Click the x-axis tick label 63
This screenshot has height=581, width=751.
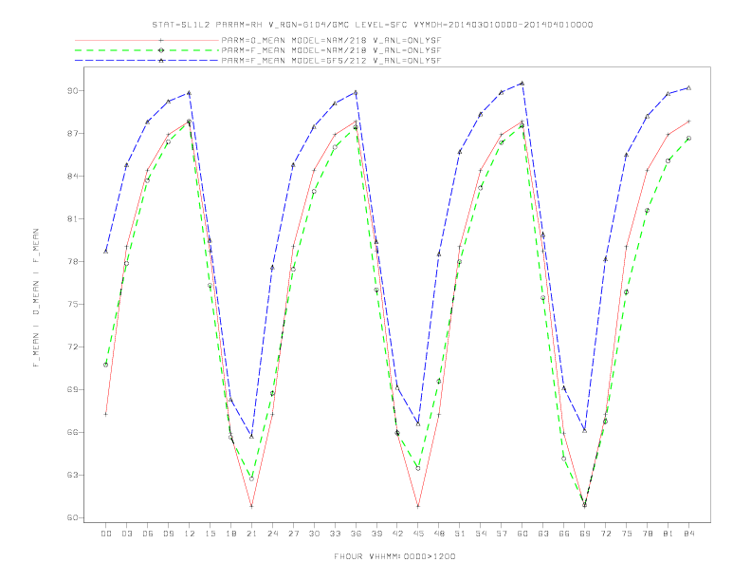pyautogui.click(x=543, y=534)
